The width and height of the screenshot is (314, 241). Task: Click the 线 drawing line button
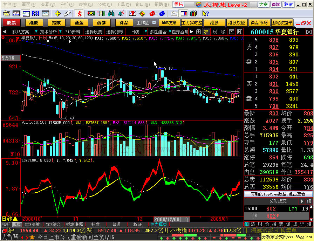point(215,32)
